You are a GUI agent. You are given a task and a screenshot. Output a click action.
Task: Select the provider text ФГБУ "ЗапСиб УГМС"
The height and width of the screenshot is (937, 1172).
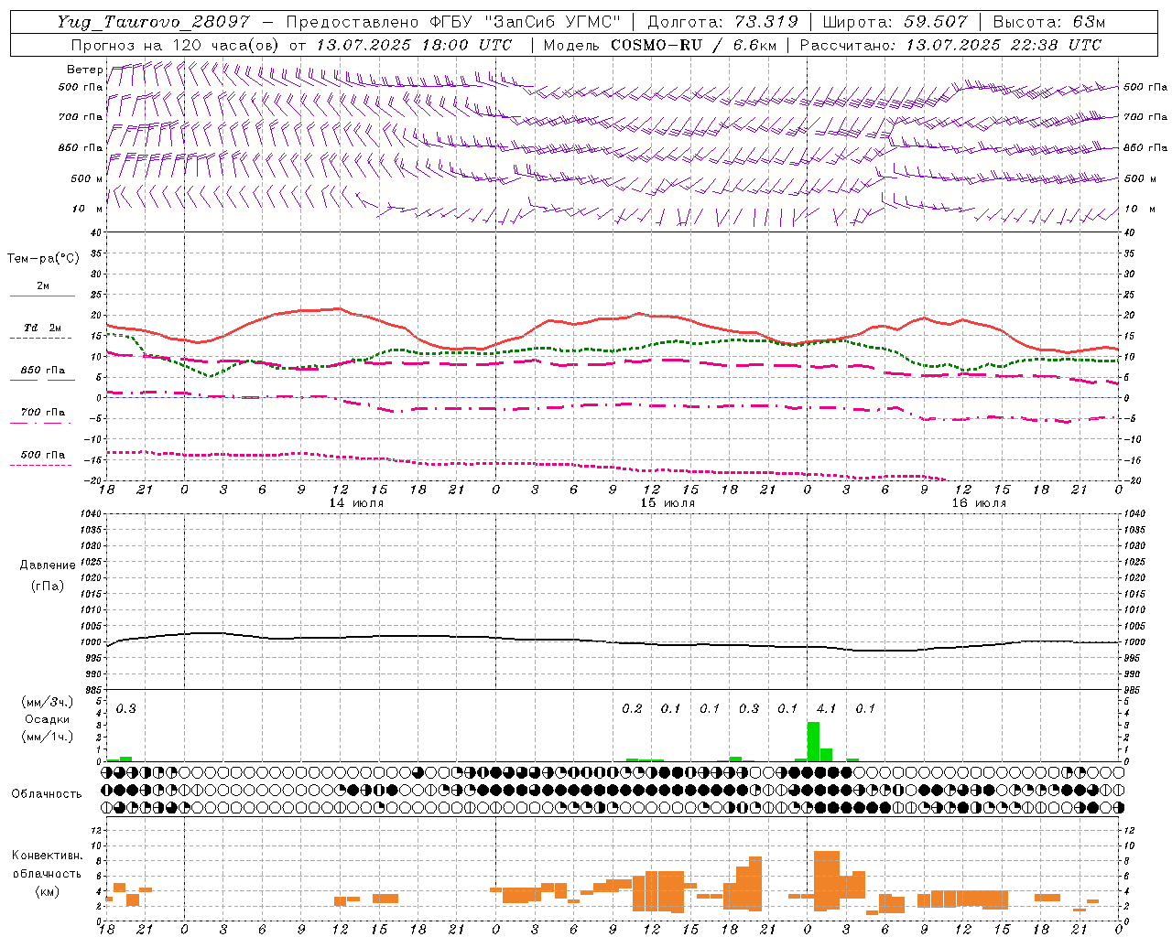pyautogui.click(x=526, y=22)
